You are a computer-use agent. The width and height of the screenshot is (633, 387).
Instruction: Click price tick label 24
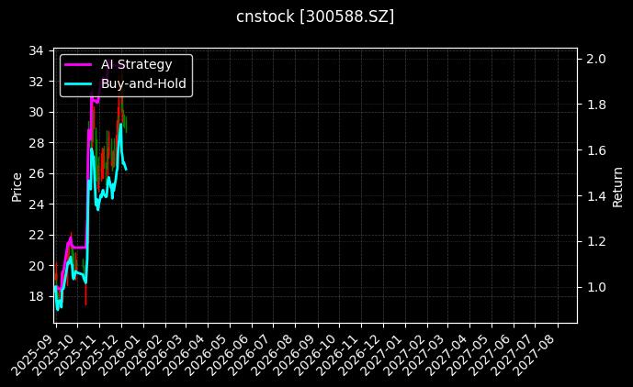36,204
